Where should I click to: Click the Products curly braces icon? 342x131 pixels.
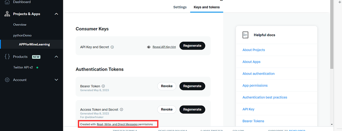7,57
